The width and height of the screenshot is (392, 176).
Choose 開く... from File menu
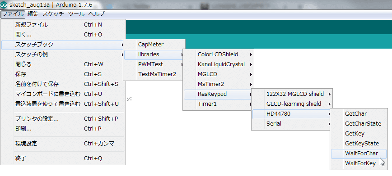point(63,35)
